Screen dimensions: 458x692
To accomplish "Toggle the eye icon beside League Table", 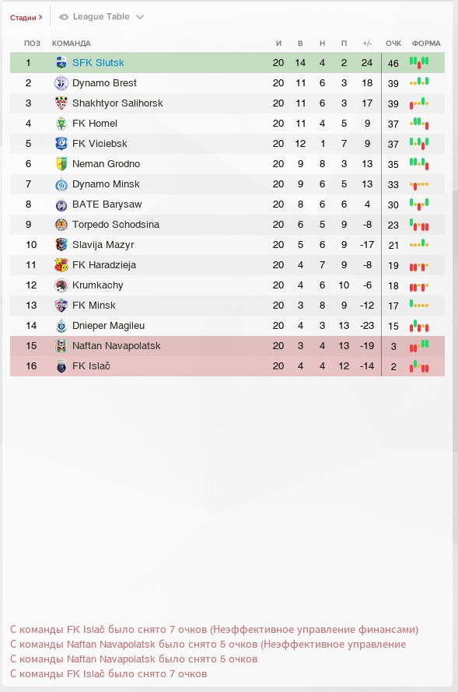I will [64, 17].
